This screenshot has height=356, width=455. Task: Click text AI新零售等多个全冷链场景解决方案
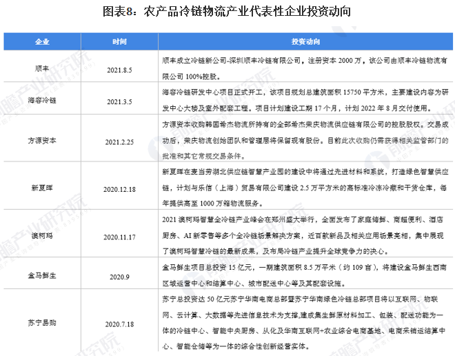[x=242, y=235]
